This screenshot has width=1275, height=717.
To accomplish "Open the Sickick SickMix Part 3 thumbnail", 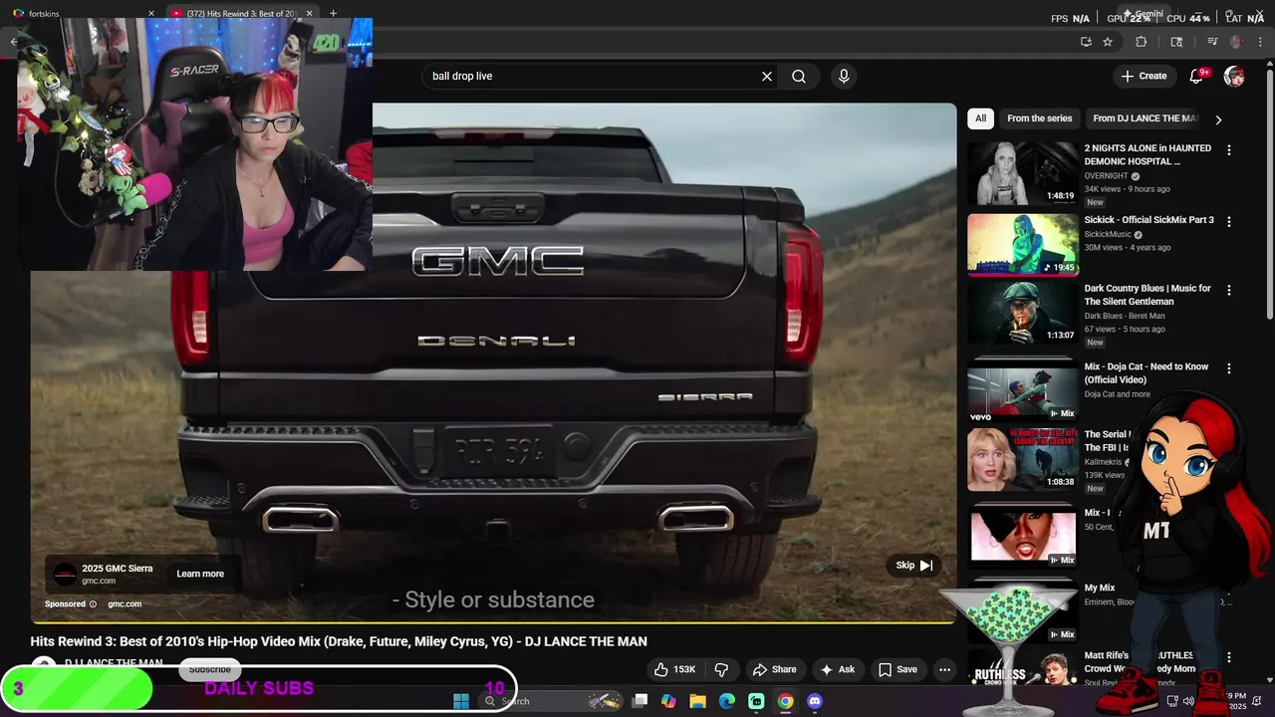I will [1022, 245].
